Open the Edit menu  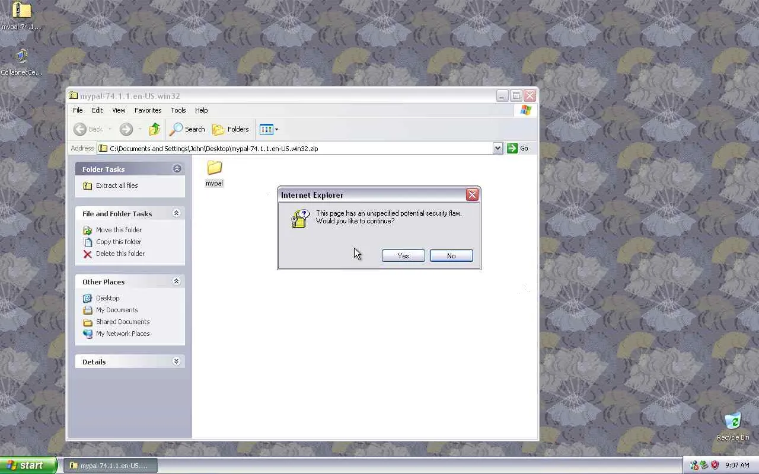pos(97,110)
